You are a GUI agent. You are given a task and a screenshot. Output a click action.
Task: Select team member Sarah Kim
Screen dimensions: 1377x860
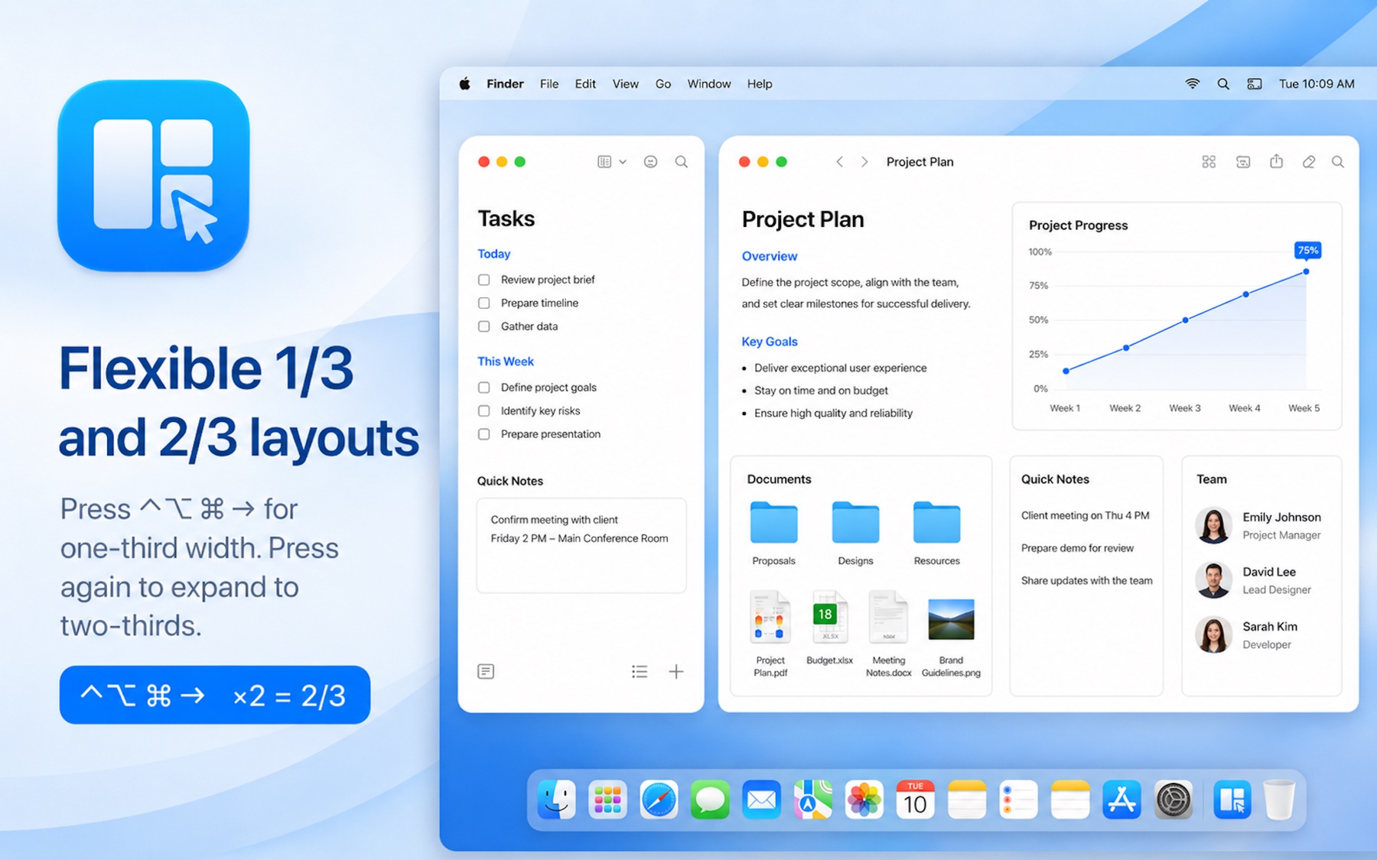click(1247, 635)
